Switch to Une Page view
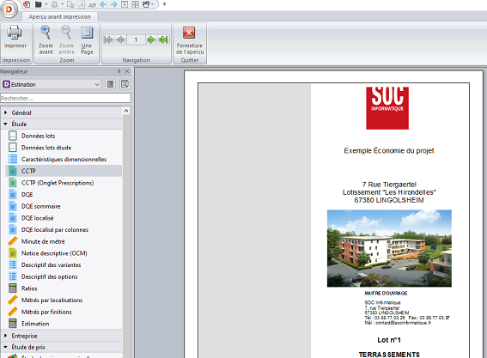This screenshot has width=487, height=358. tap(87, 33)
